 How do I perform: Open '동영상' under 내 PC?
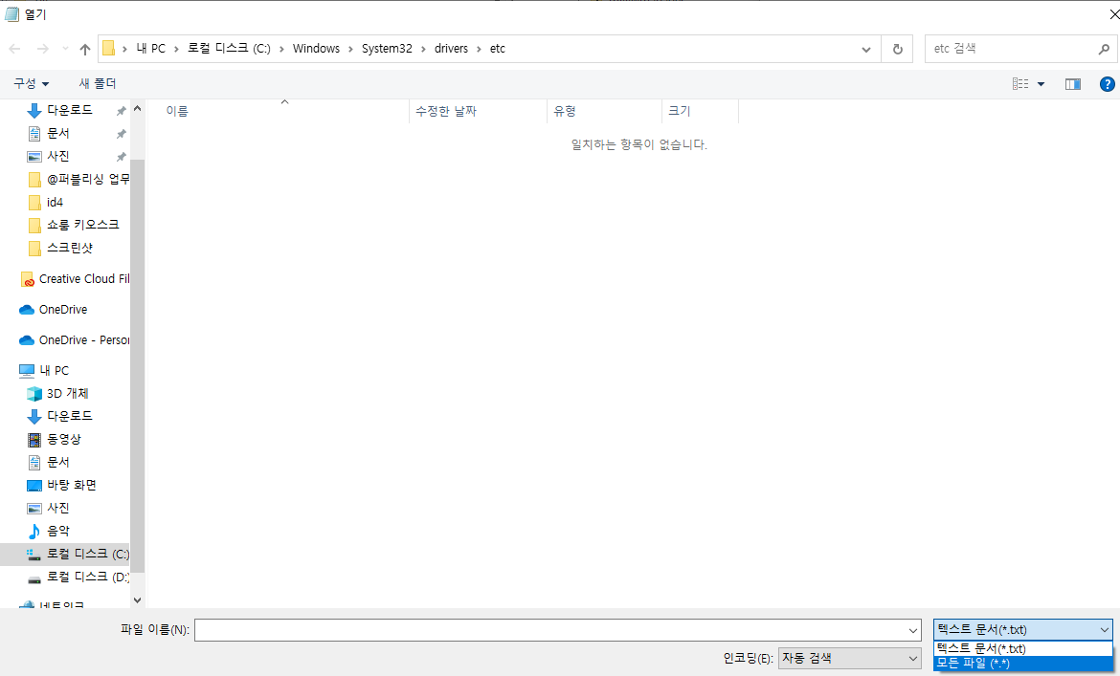point(63,439)
